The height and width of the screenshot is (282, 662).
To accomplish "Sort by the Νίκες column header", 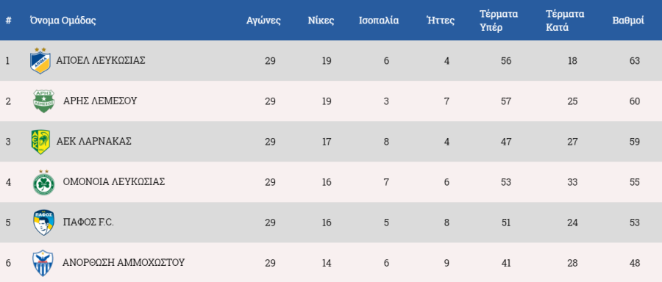I will (x=321, y=21).
